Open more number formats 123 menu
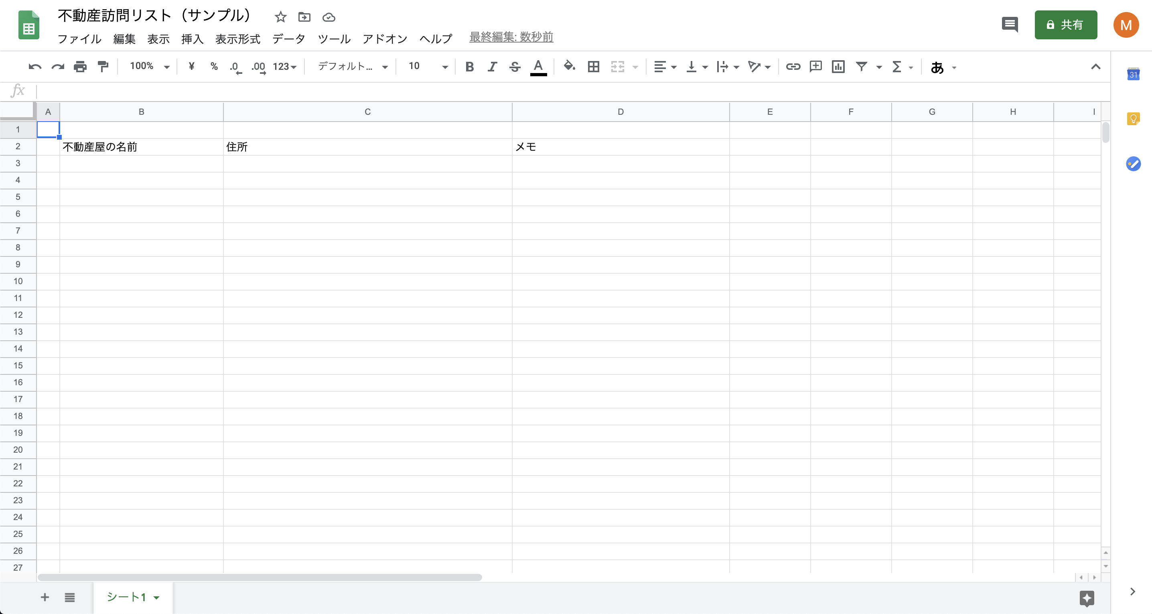 285,67
